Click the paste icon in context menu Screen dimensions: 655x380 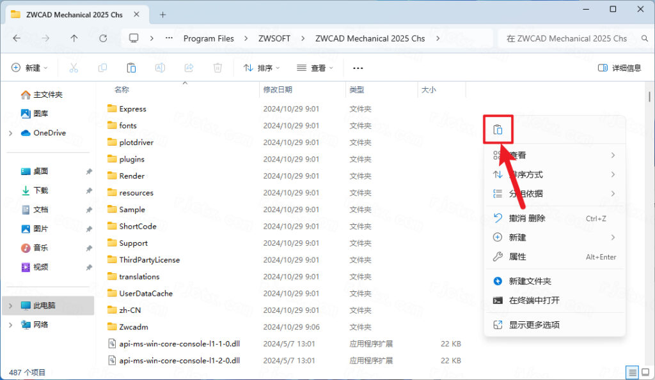click(x=498, y=130)
